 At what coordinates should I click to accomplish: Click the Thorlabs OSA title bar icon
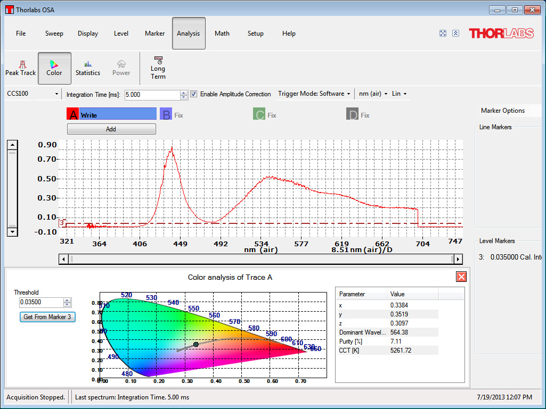click(10, 10)
